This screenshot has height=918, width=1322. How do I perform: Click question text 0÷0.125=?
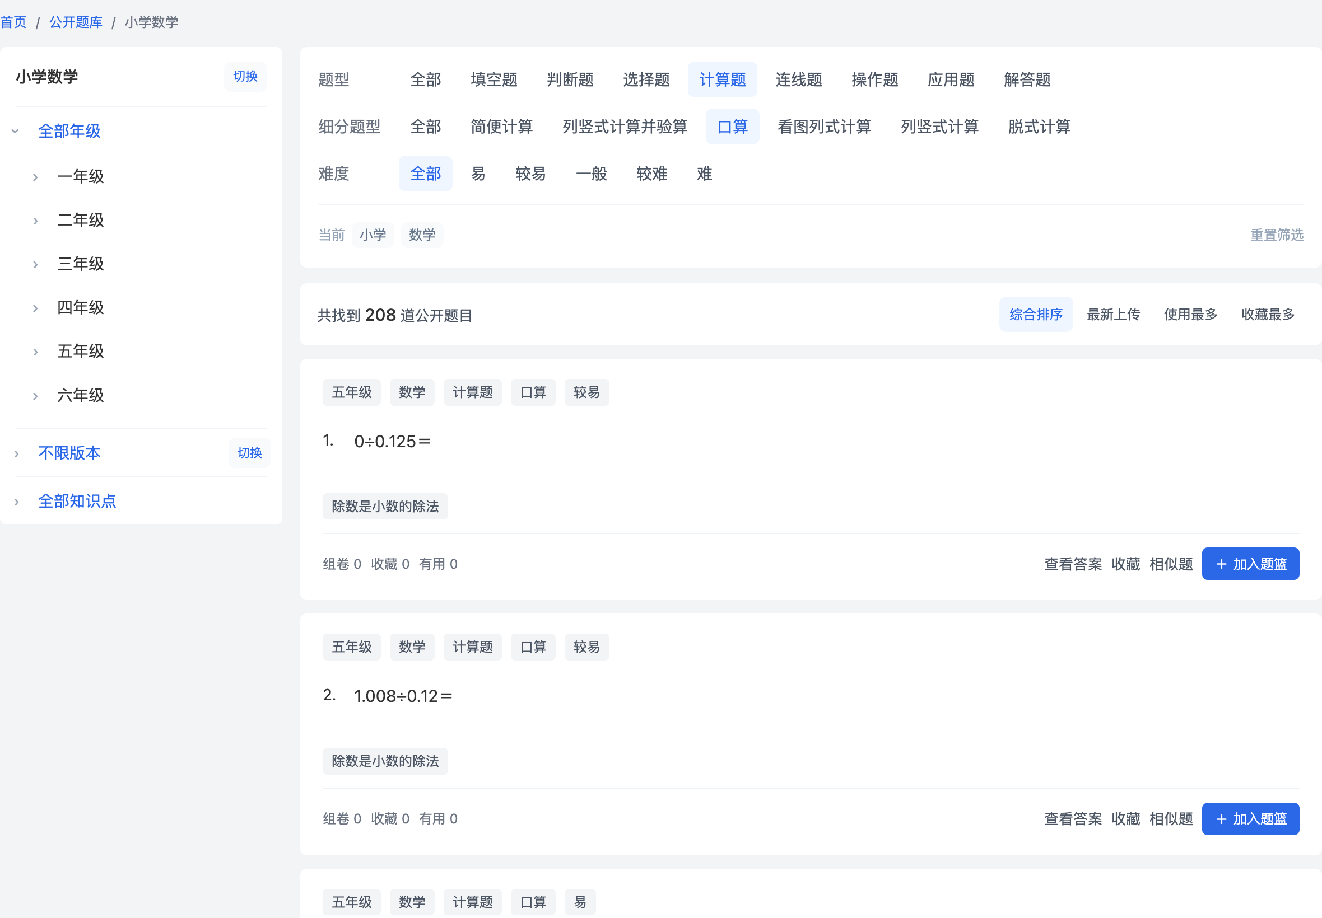(x=392, y=442)
